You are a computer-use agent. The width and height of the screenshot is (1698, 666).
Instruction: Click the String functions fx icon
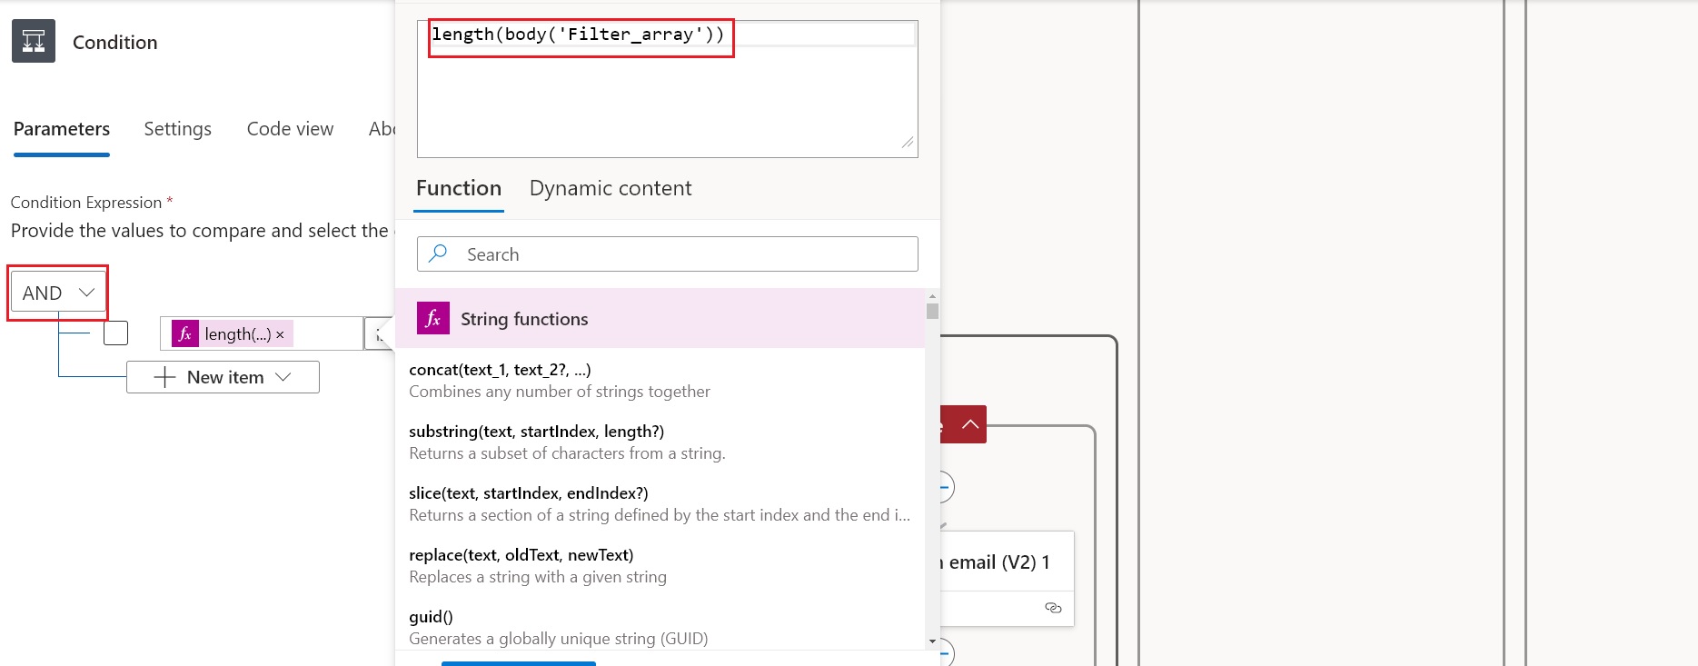click(x=432, y=318)
